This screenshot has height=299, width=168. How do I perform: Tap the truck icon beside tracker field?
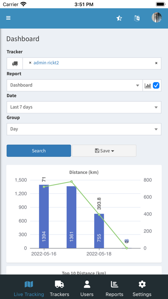[15, 64]
